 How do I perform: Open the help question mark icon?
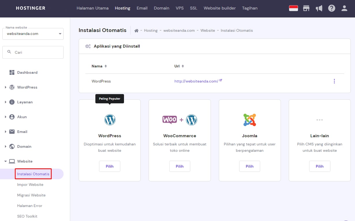[x=332, y=8]
